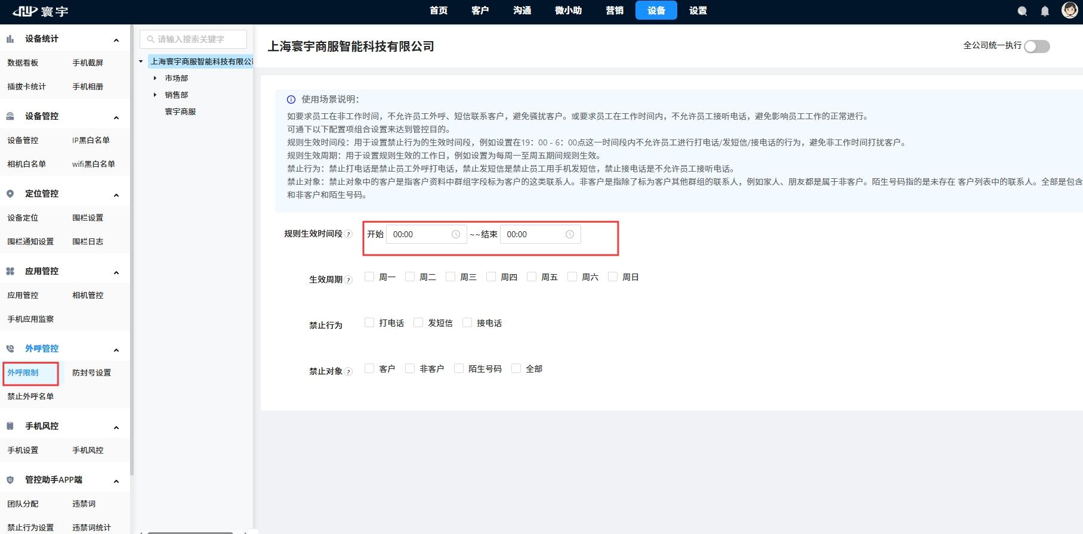Check the 周二 checkbox
This screenshot has height=534, width=1083.
[x=410, y=277]
